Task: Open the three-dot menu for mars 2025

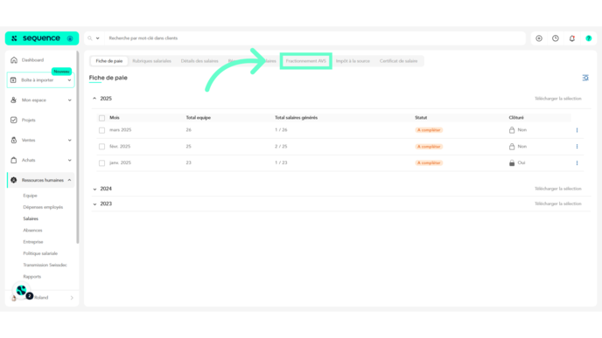Action: 577,130
